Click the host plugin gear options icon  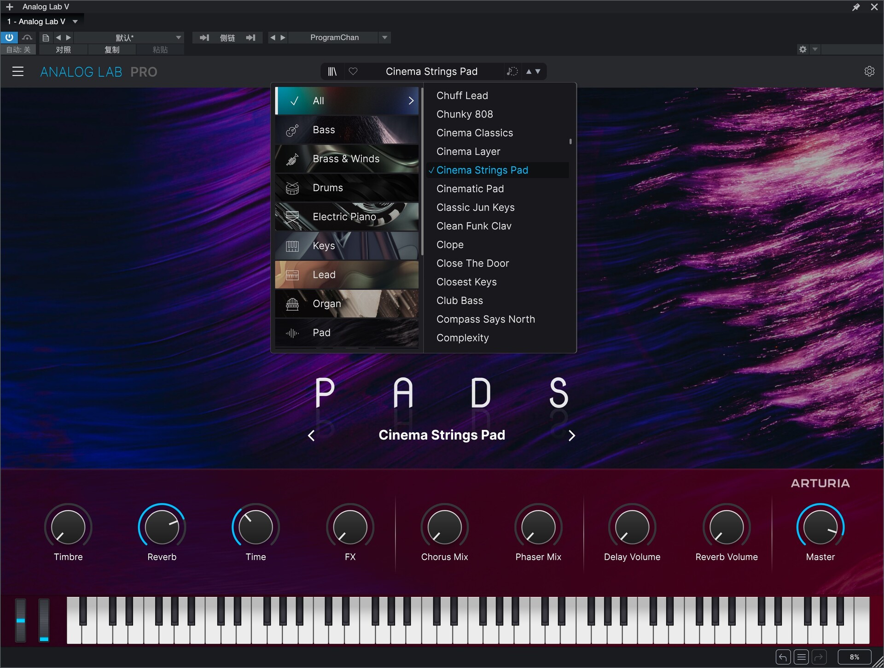coord(803,49)
